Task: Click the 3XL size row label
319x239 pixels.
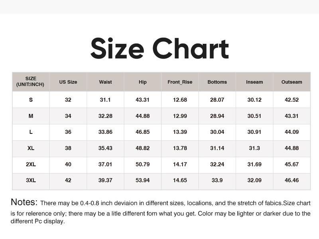Action: [x=31, y=180]
